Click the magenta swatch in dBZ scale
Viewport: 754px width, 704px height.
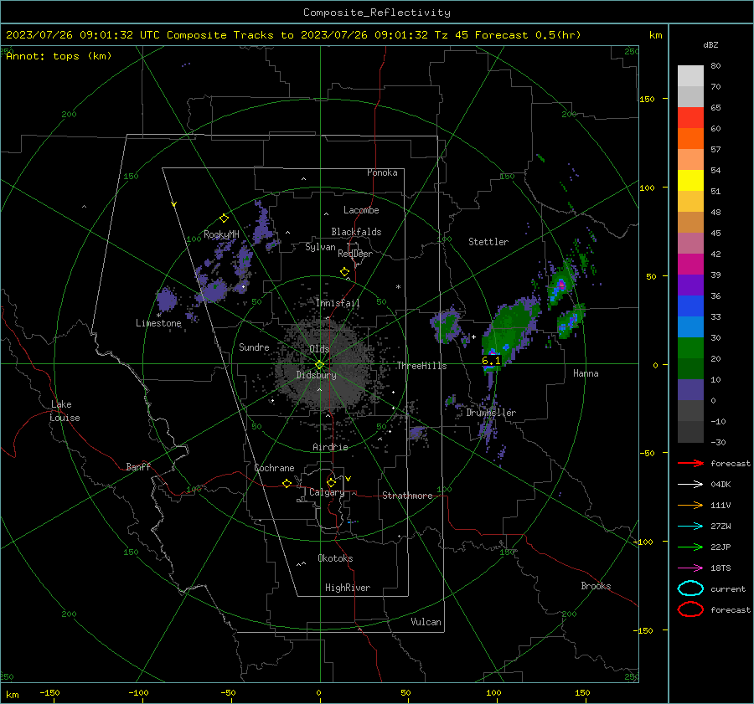pyautogui.click(x=690, y=264)
